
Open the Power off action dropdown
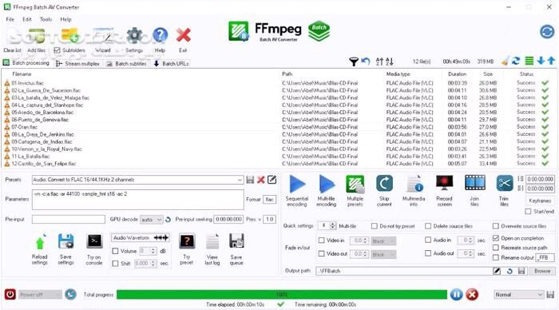click(40, 295)
